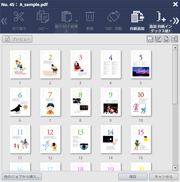Select page 1 thumbnail with Mother Goose cover
180x182 pixels.
20,64
